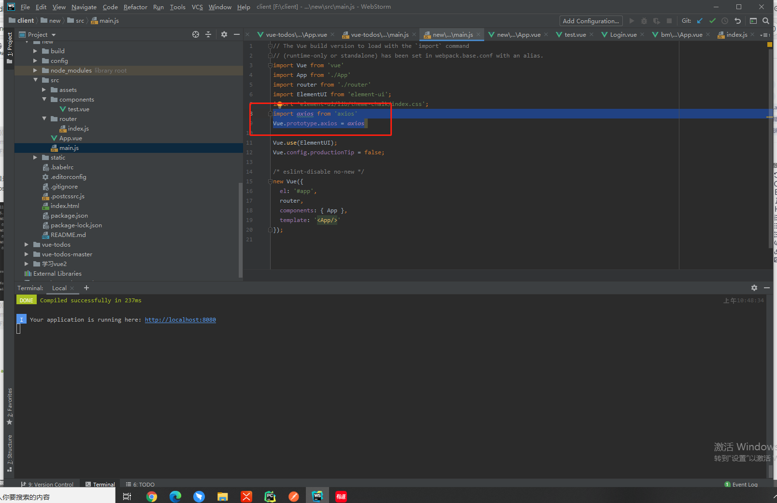
Task: Expand the static folder
Action: tap(35, 157)
